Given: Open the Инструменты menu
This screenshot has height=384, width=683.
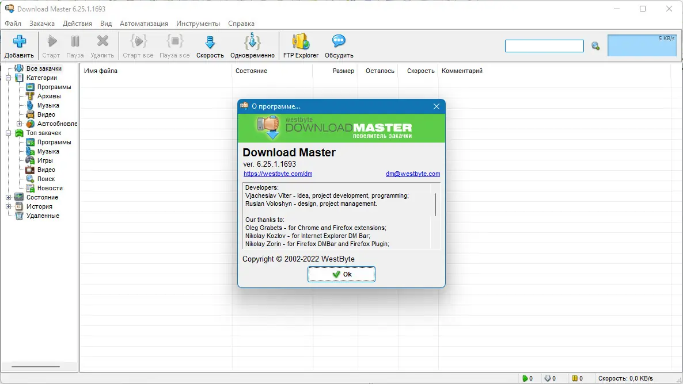Looking at the screenshot, I should tap(198, 24).
